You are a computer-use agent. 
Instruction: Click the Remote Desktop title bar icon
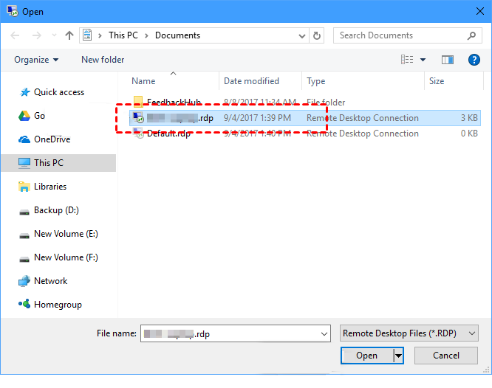click(x=13, y=11)
